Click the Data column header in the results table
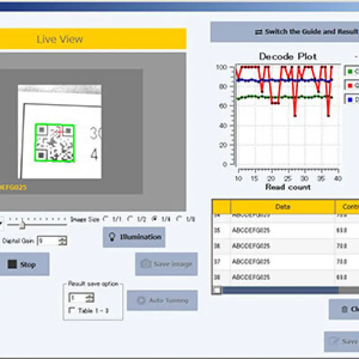Viewport: 359px width, 359px height. pos(283,207)
